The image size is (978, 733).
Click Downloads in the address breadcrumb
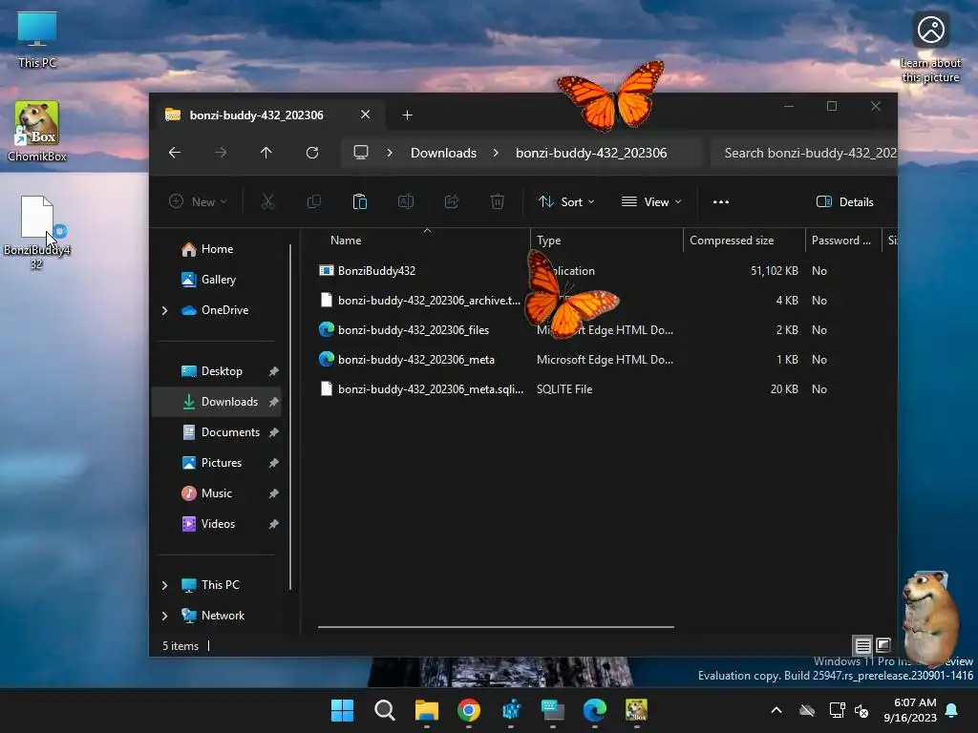pyautogui.click(x=443, y=153)
